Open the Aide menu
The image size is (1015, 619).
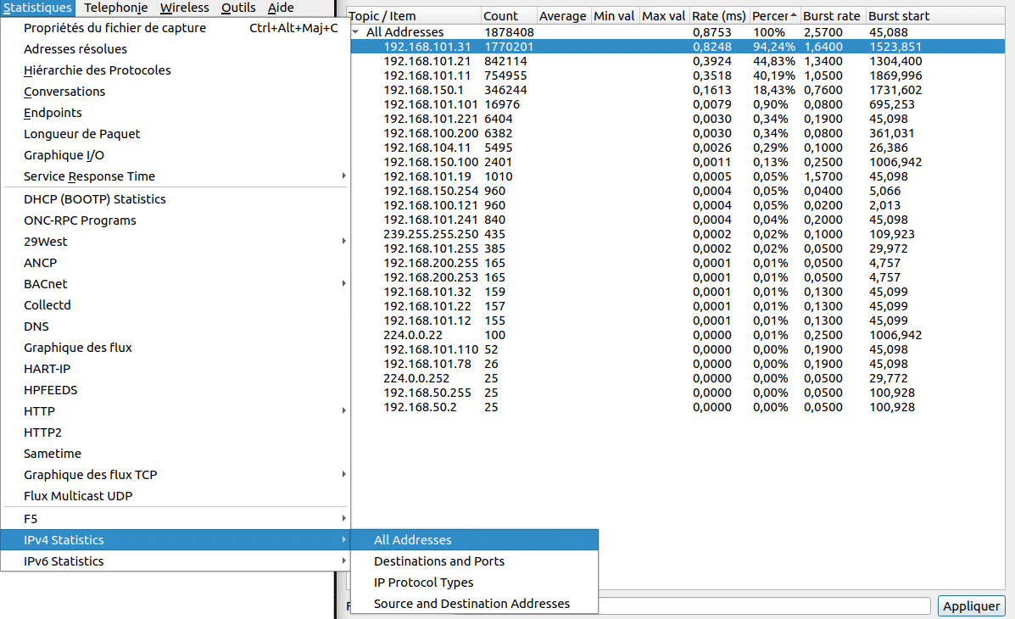[x=281, y=8]
